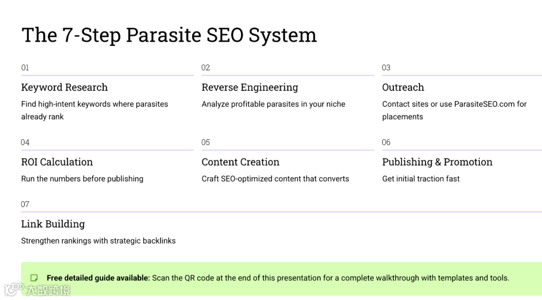The image size is (542, 300).
Task: Click the note icon in green banner
Action: [x=34, y=278]
